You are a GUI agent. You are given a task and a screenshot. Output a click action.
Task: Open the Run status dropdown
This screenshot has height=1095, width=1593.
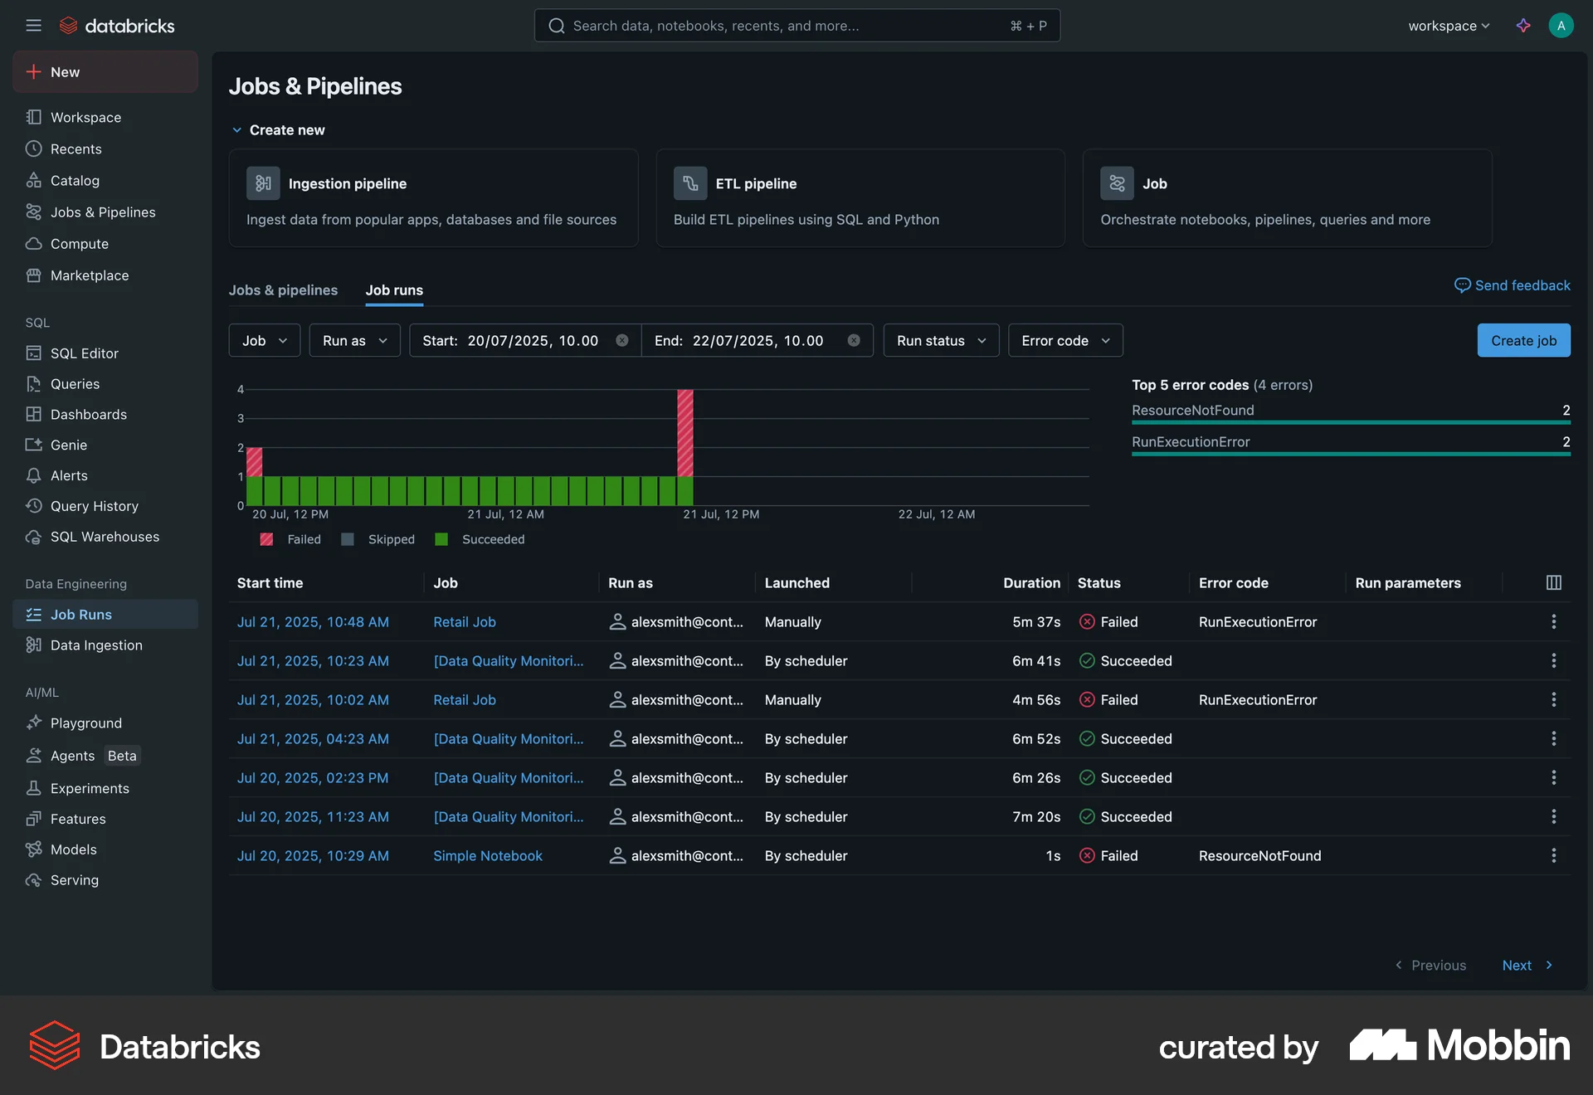click(940, 340)
